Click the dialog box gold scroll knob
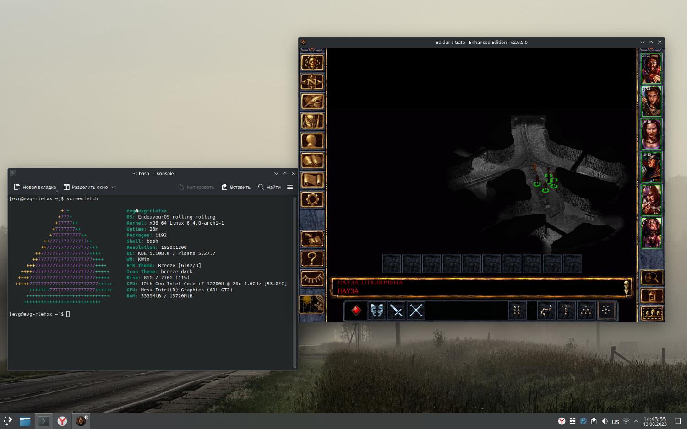 click(x=627, y=287)
